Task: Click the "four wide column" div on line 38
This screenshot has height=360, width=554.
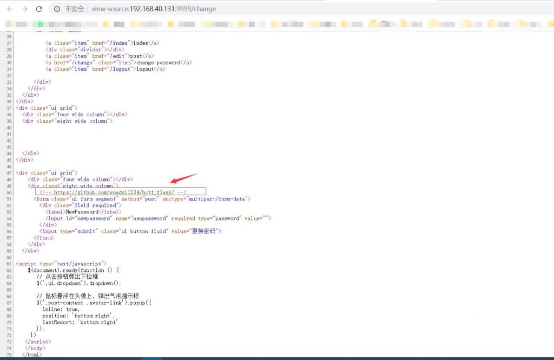Action: pyautogui.click(x=75, y=115)
